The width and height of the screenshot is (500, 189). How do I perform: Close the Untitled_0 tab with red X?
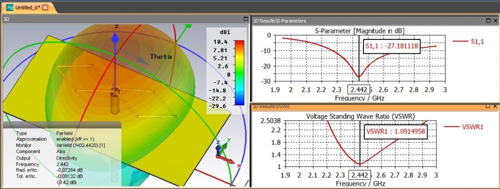45,7
